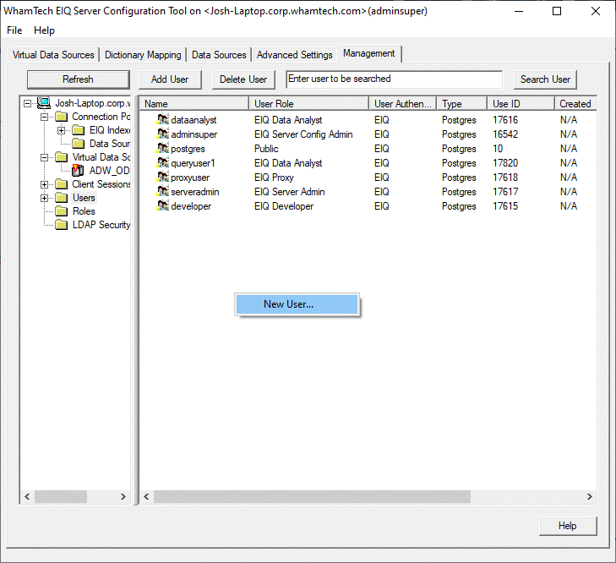Click the adminsuper user icon
Screen dimensions: 616x563
162,134
